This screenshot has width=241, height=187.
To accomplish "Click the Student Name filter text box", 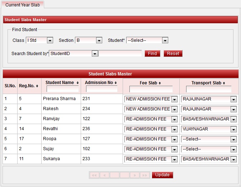I will [x=62, y=89].
